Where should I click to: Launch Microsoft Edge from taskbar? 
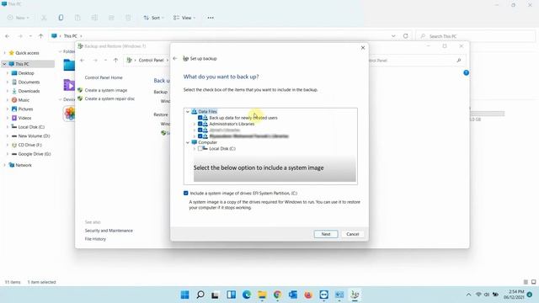coord(247,295)
